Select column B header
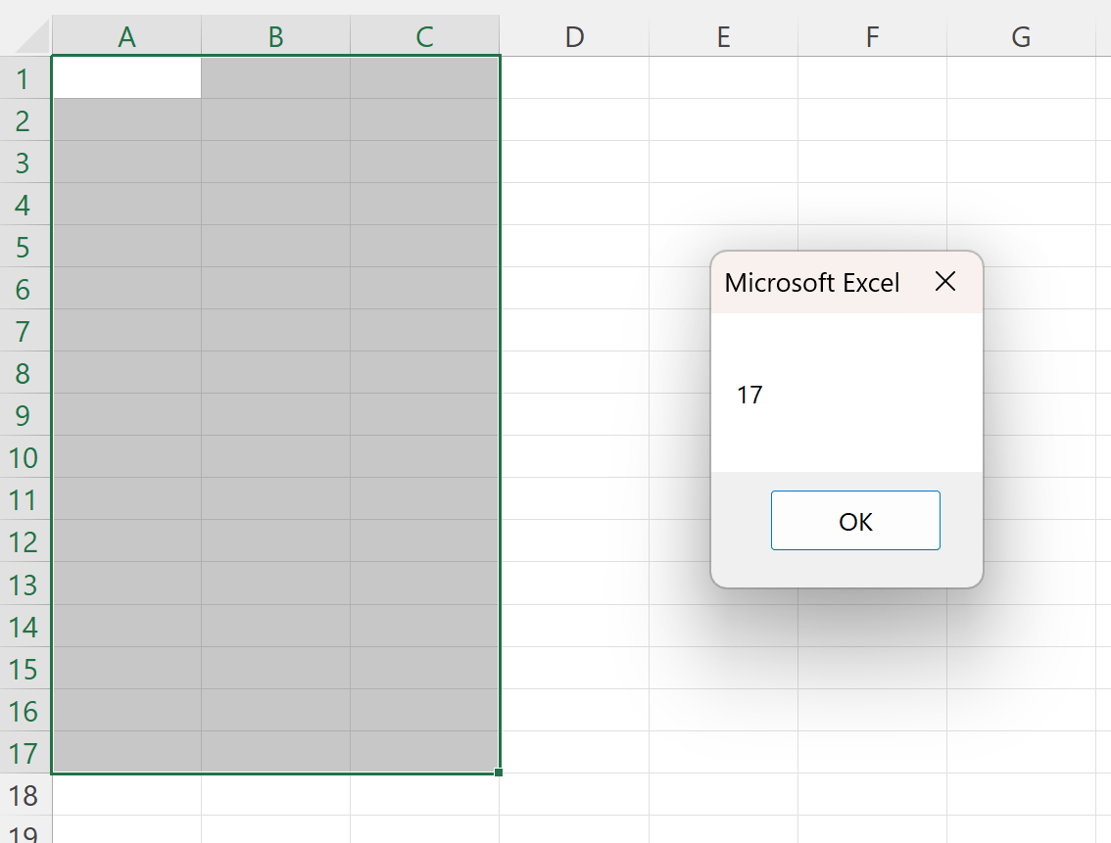The width and height of the screenshot is (1111, 843). click(x=275, y=36)
